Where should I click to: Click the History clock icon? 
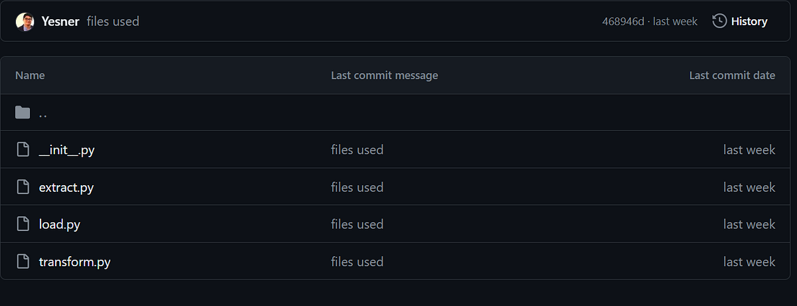719,21
